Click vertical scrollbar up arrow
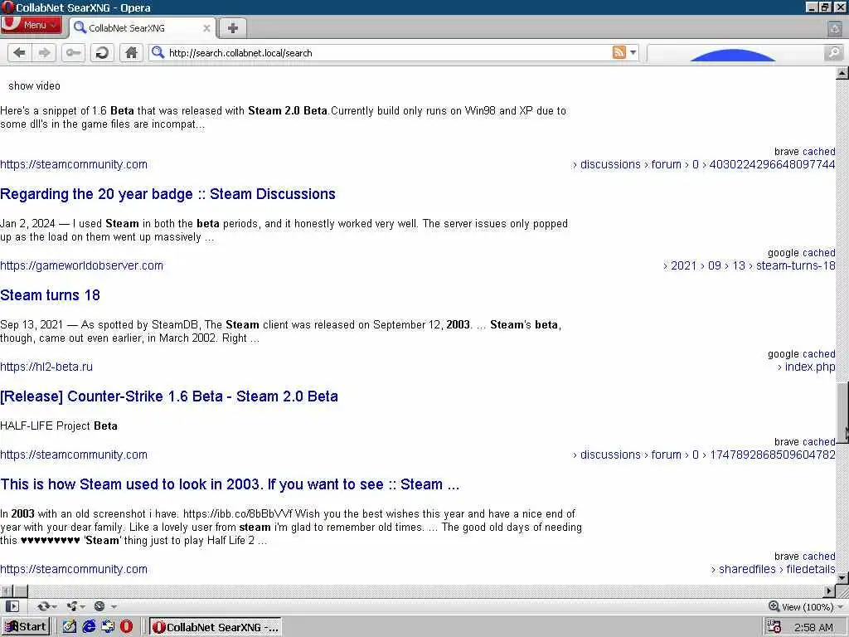The height and width of the screenshot is (637, 849). pos(842,73)
